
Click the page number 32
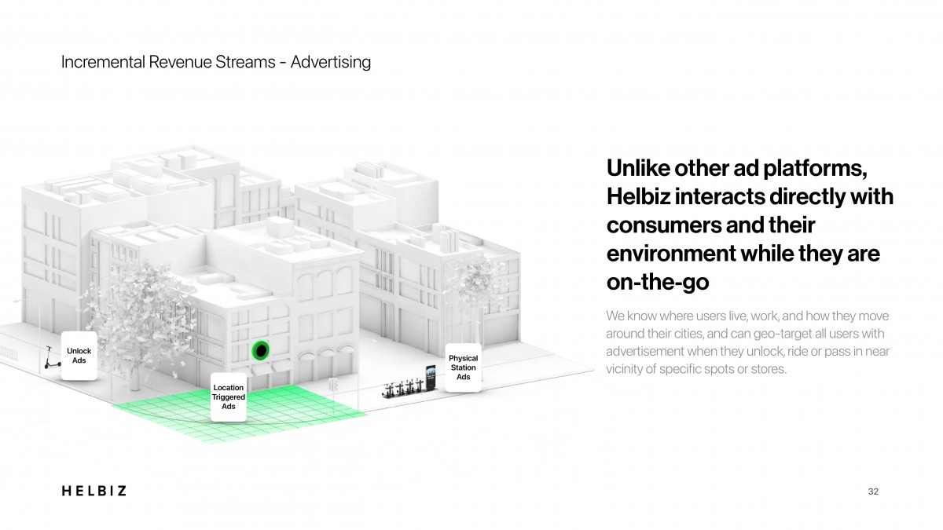point(873,492)
